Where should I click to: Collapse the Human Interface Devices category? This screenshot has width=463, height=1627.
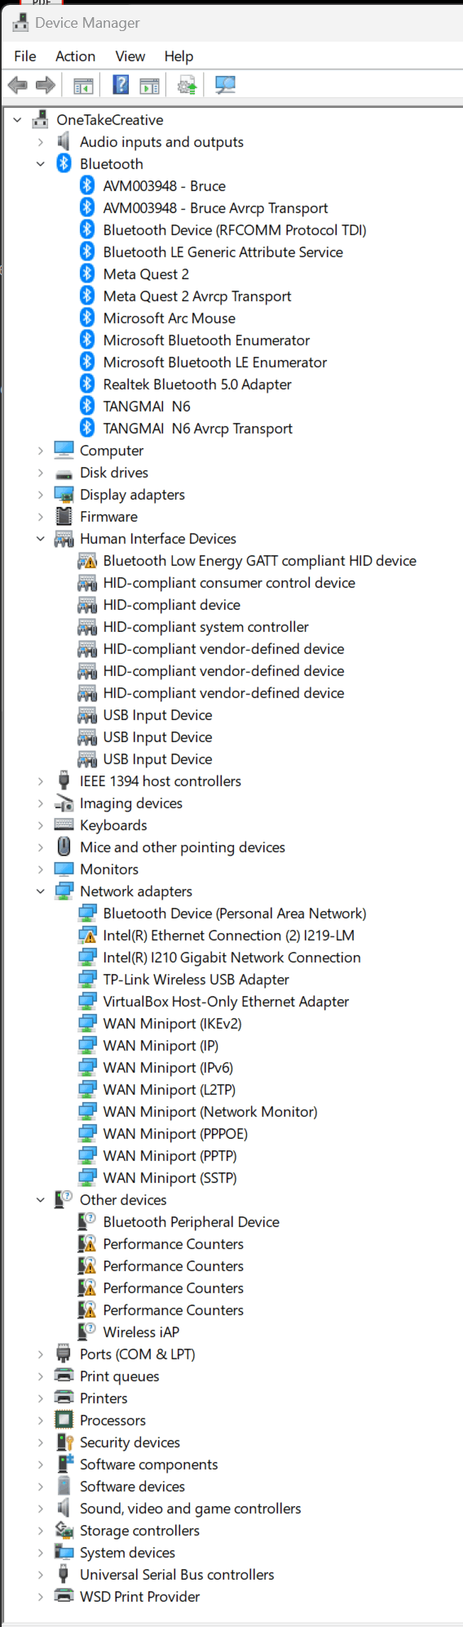(x=41, y=539)
